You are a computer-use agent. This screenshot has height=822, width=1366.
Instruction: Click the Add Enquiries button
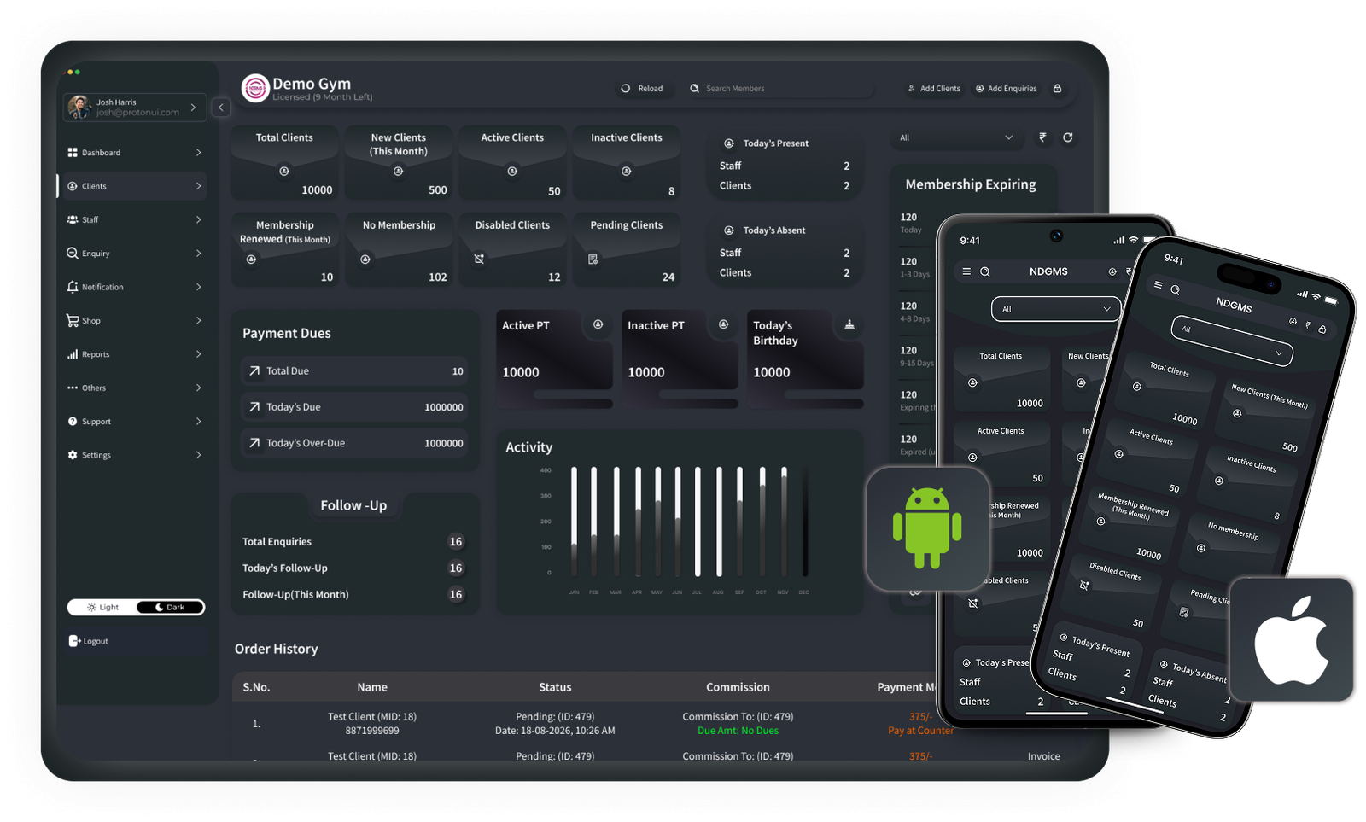tap(1007, 88)
